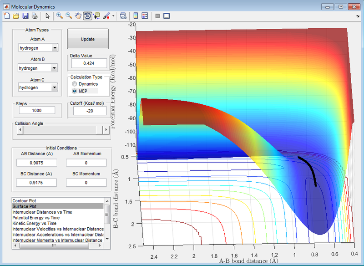Activate the Zoom In magnifier tool

point(60,16)
